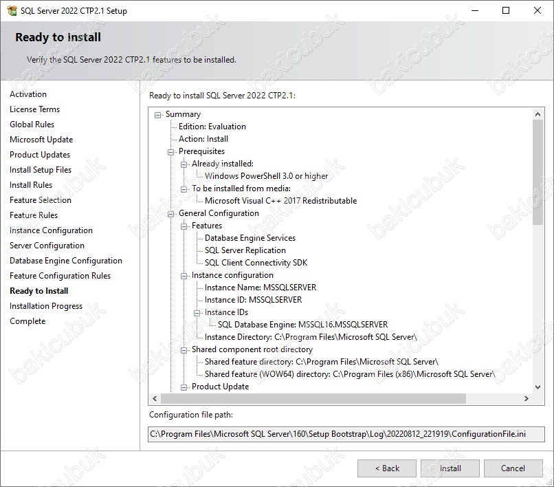554x487 pixels.
Task: Cancel the SQL Server setup
Action: pyautogui.click(x=513, y=468)
